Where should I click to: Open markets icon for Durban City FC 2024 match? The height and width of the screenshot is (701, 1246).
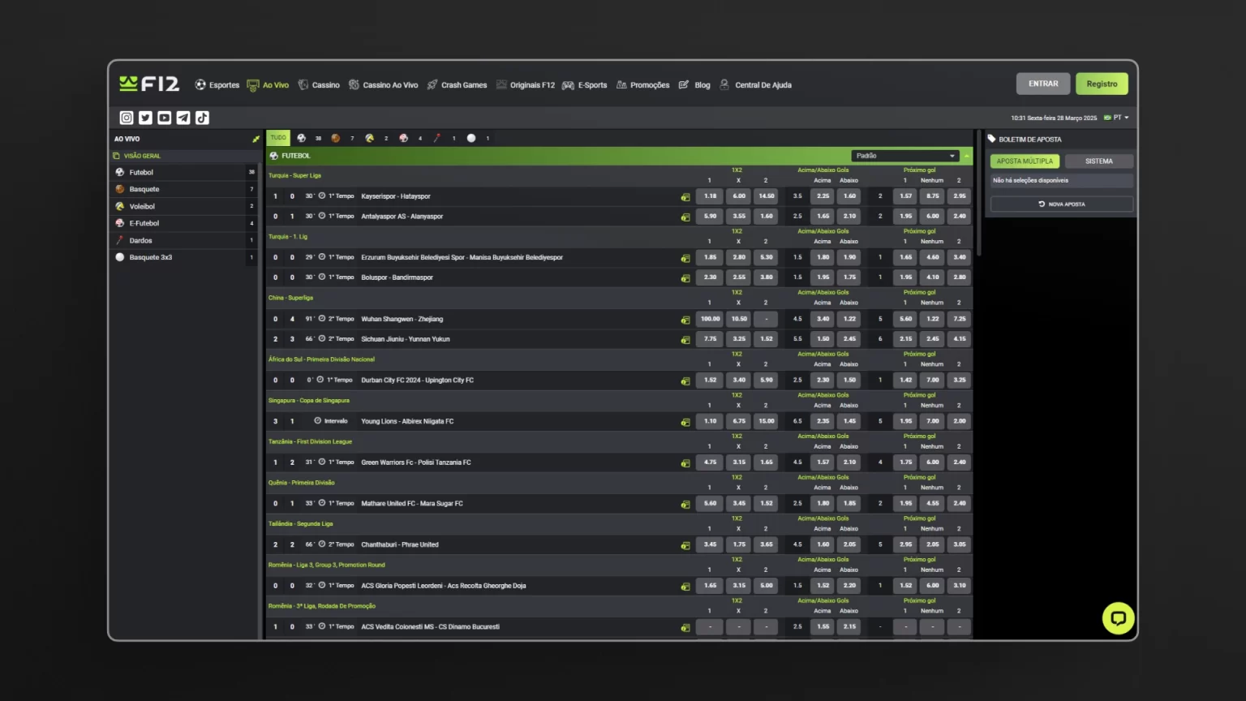coord(685,381)
